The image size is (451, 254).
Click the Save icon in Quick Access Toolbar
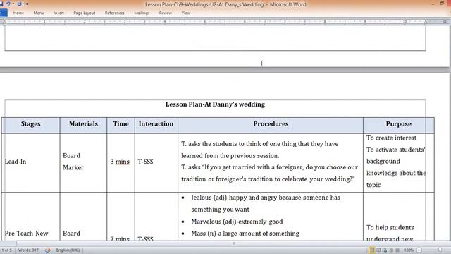coord(1,4)
